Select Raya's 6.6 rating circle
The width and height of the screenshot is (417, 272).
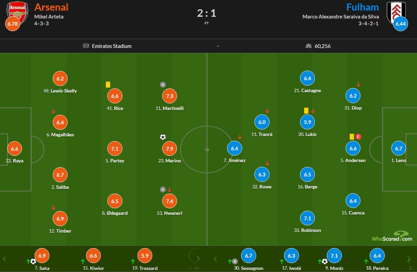[x=14, y=149]
